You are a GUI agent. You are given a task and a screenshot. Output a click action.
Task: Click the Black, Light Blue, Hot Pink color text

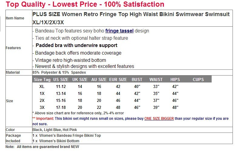(x=55, y=130)
